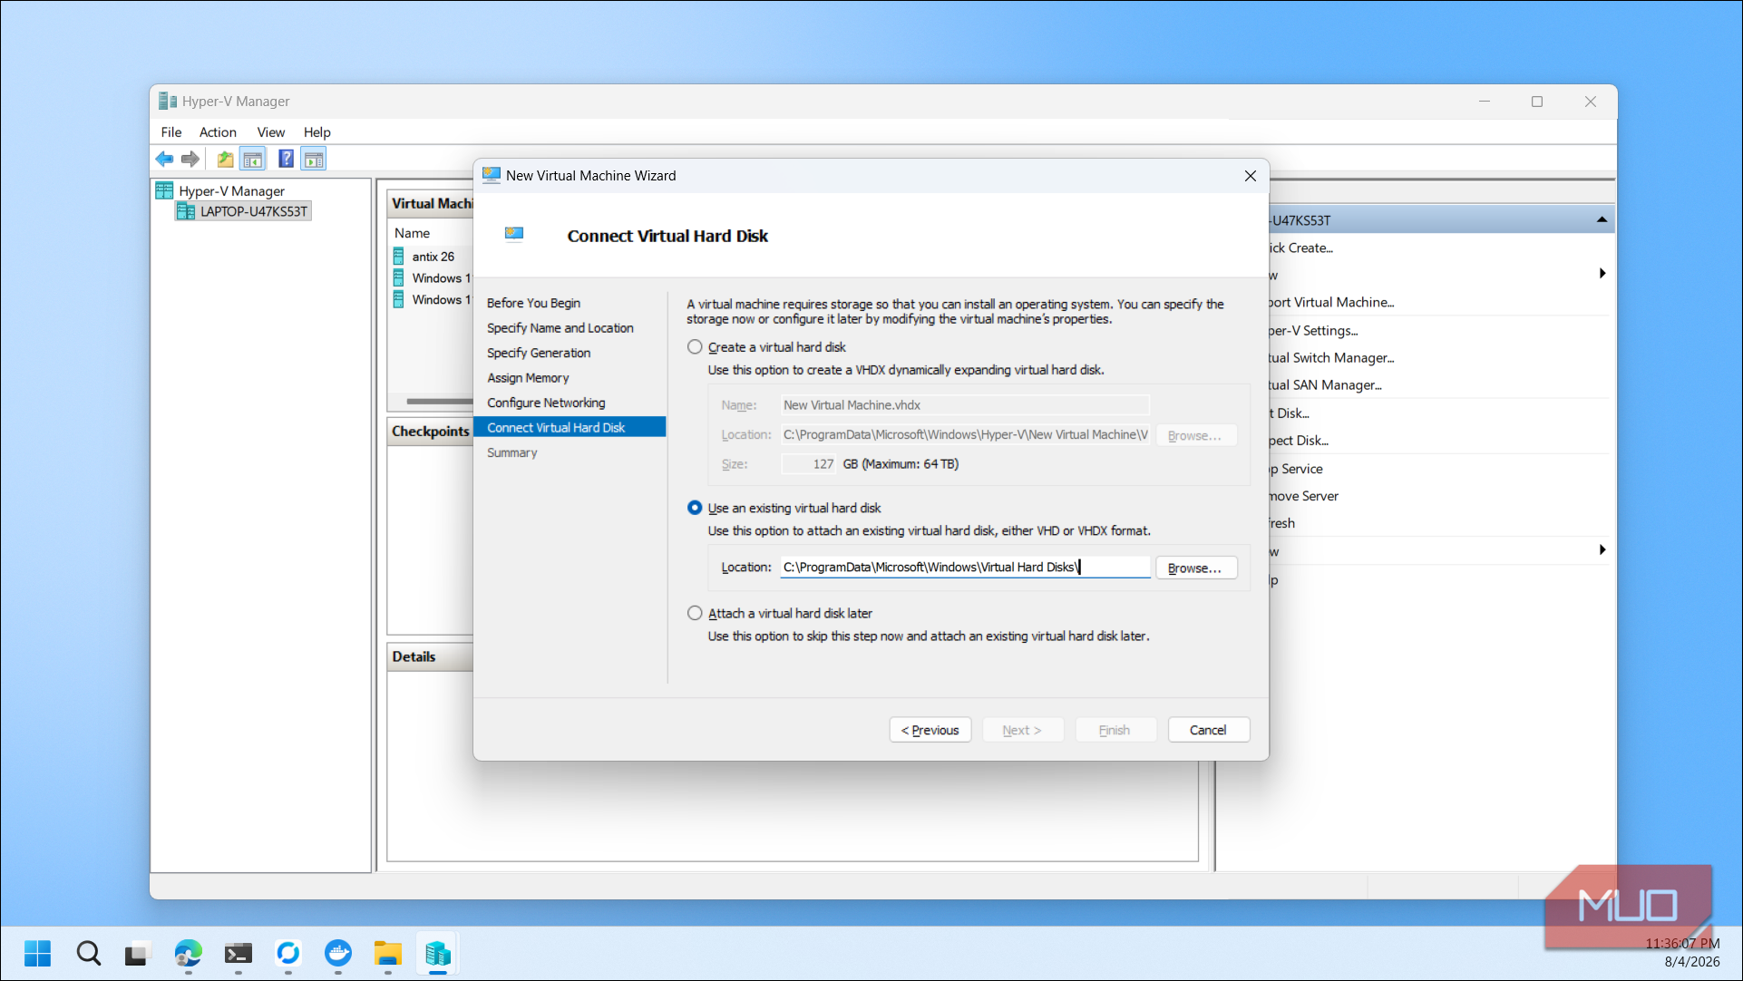Open the View menu
Screen dimensions: 1743x981
[270, 132]
